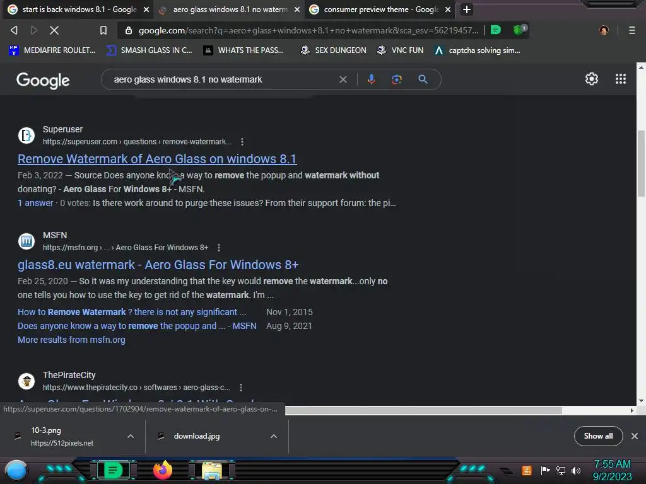
Task: Close the start is back tab
Action: coord(146,9)
